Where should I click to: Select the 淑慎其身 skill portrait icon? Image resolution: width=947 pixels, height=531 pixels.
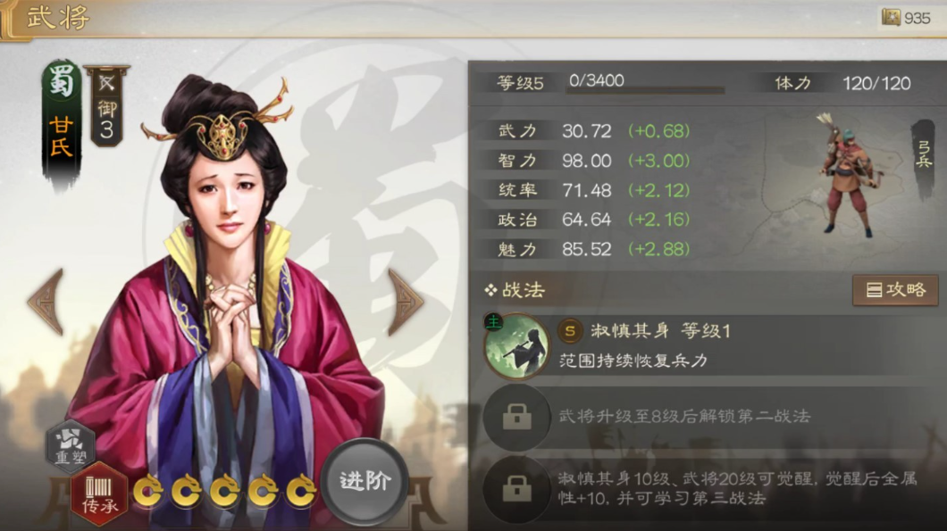517,346
